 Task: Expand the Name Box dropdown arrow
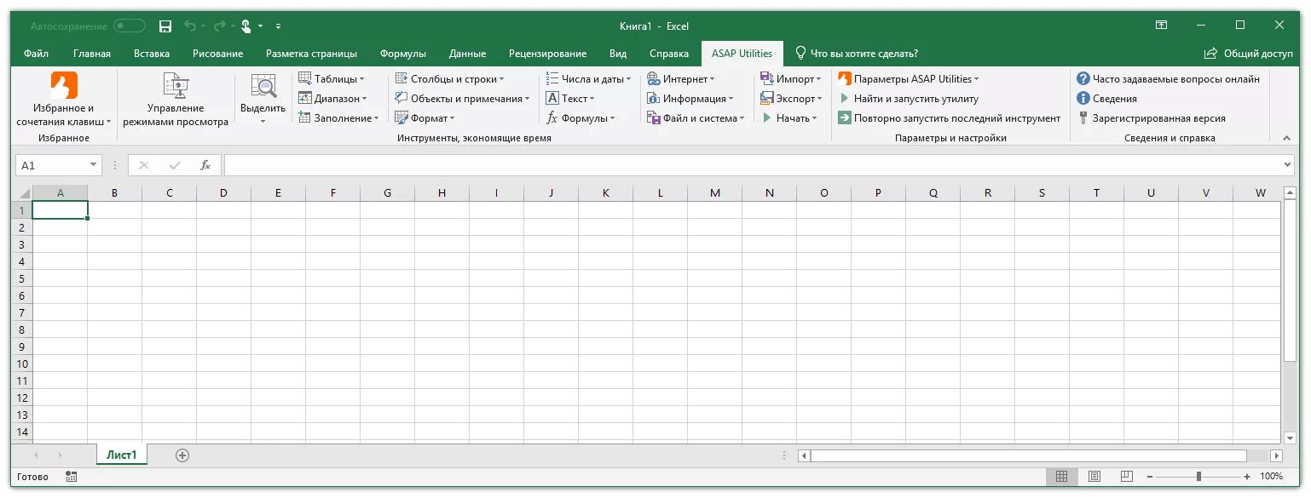(94, 165)
